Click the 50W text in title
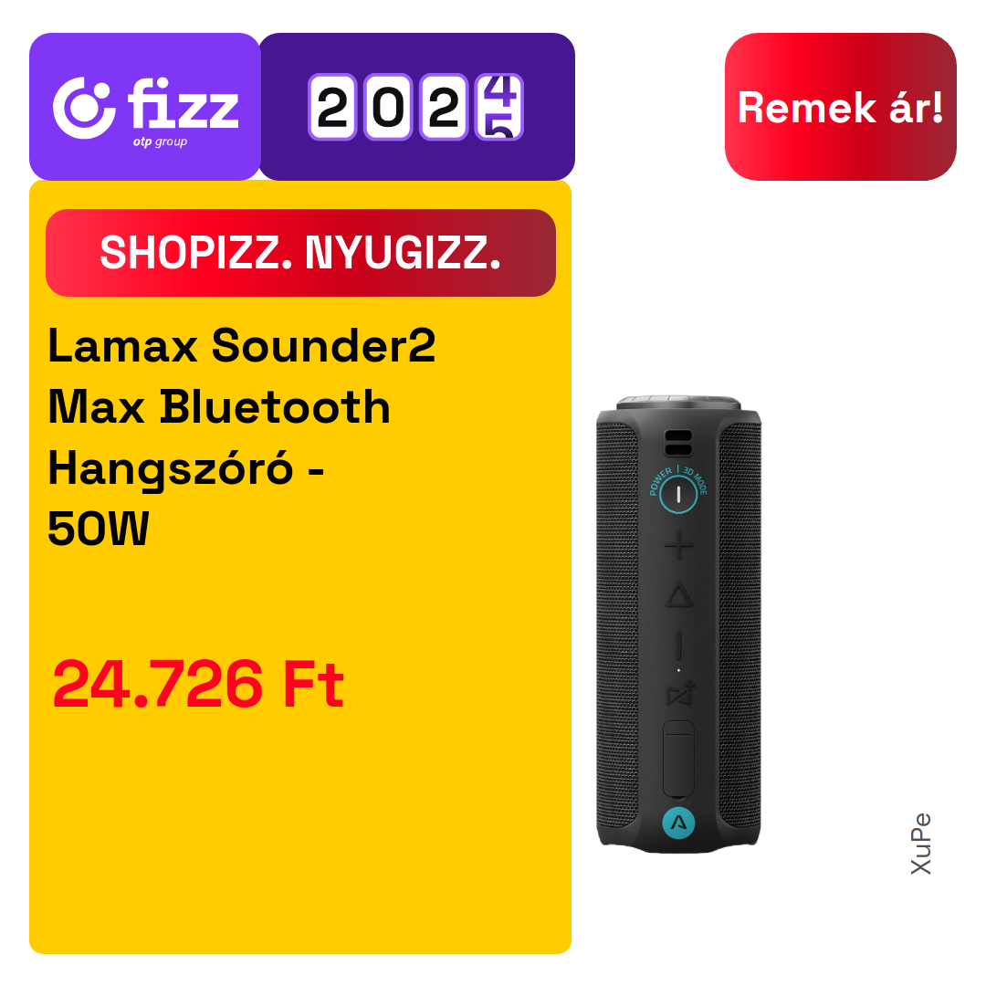Viewport: 986px width, 986px height. pos(98,529)
